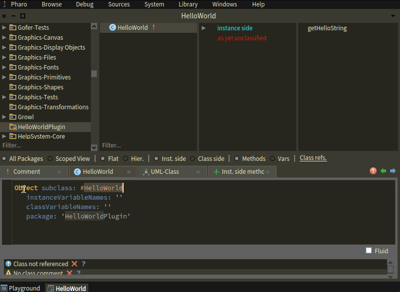Expand the Growl package

(x=4, y=117)
